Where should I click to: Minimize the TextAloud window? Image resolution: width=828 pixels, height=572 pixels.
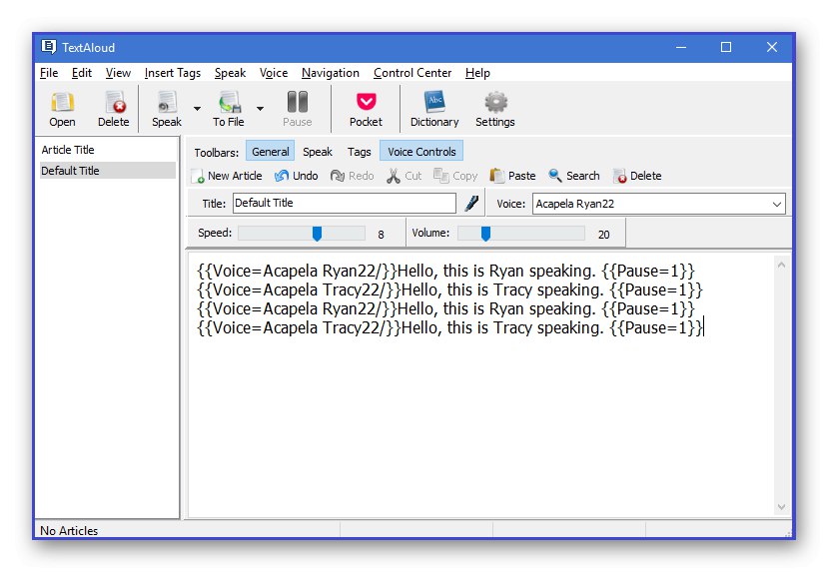[x=681, y=48]
